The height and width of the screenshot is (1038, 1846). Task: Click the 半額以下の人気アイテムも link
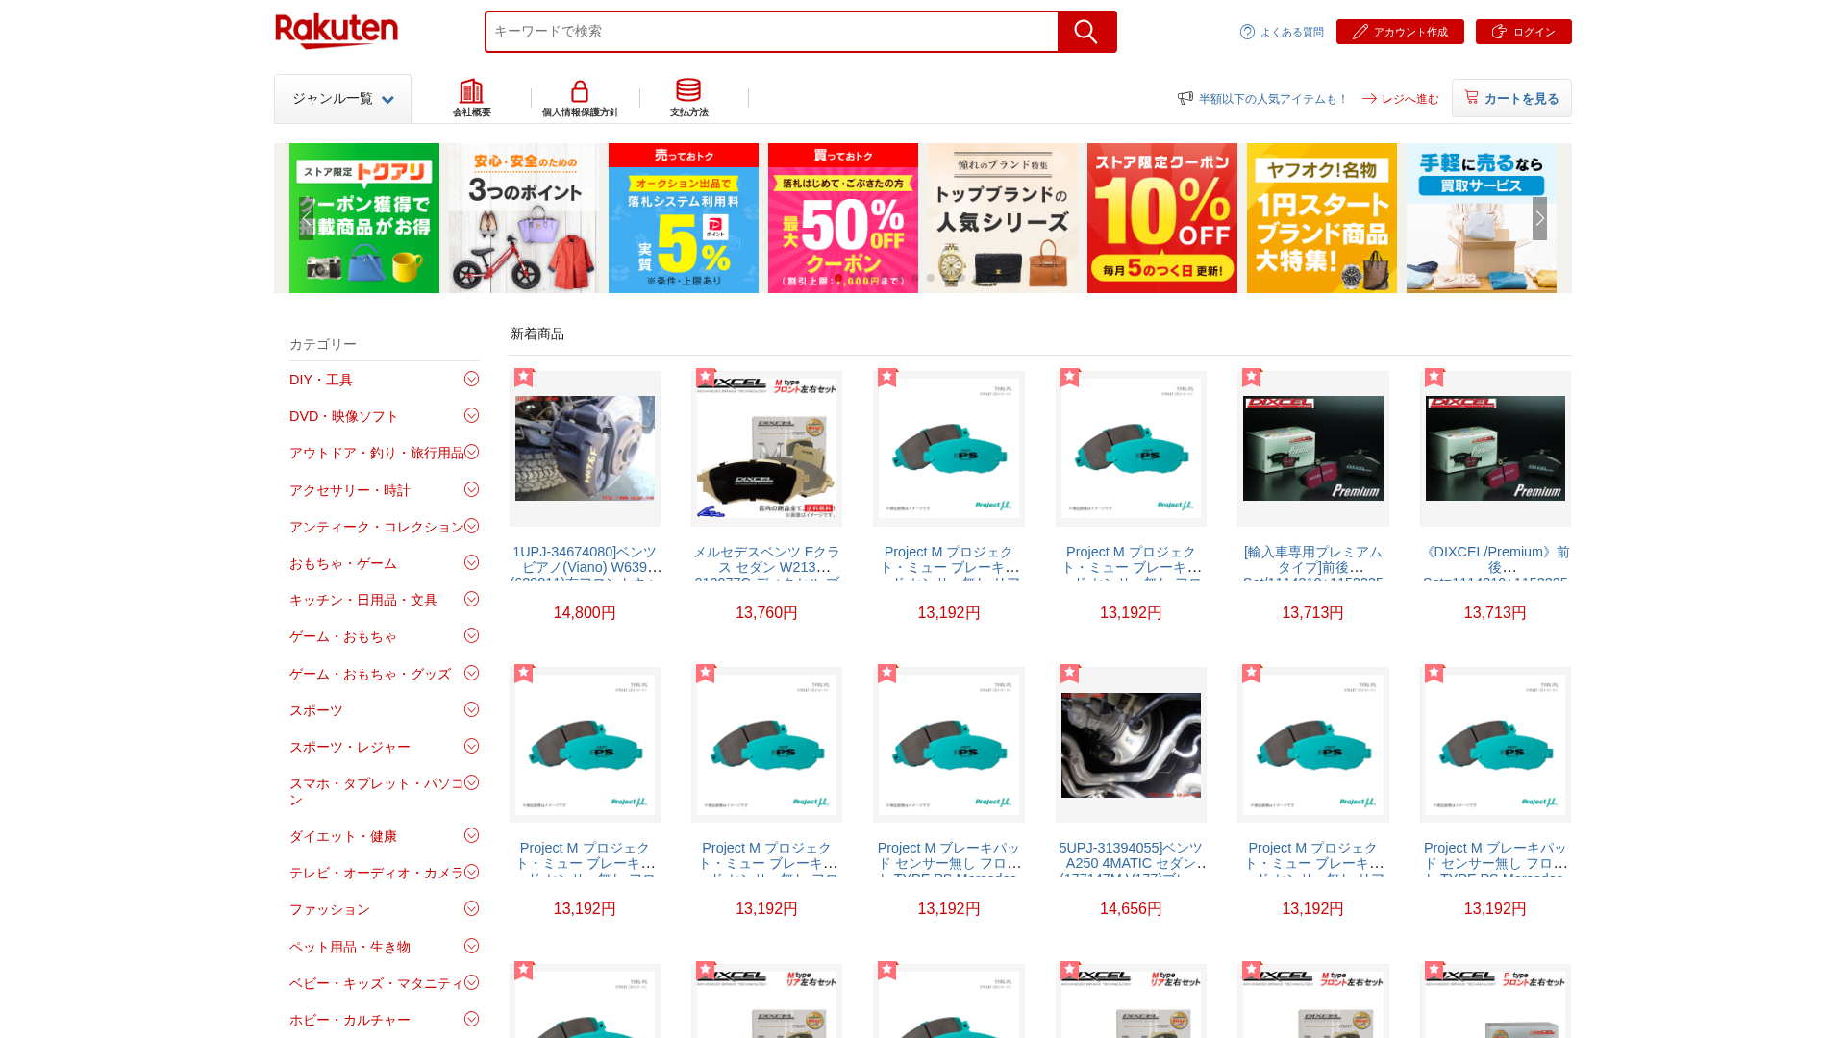pyautogui.click(x=1261, y=99)
